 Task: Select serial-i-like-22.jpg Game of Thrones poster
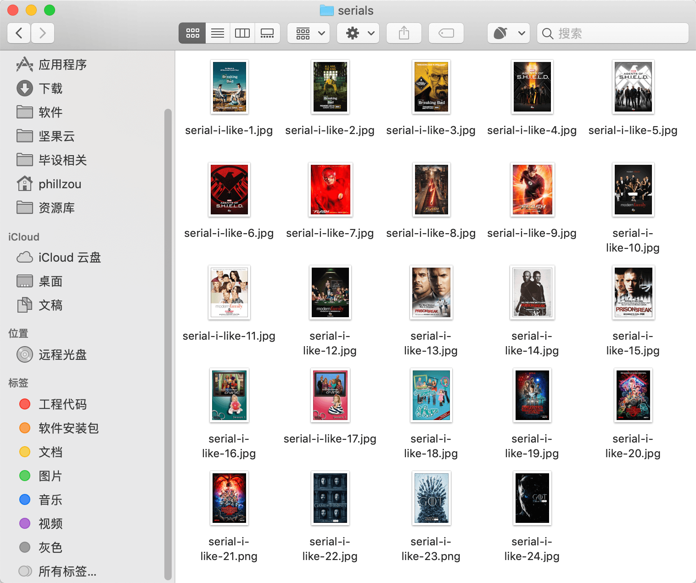(x=330, y=498)
